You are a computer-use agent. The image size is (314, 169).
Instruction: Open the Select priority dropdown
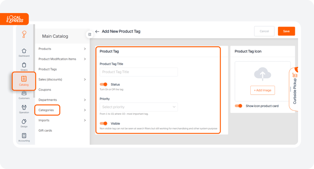point(139,107)
